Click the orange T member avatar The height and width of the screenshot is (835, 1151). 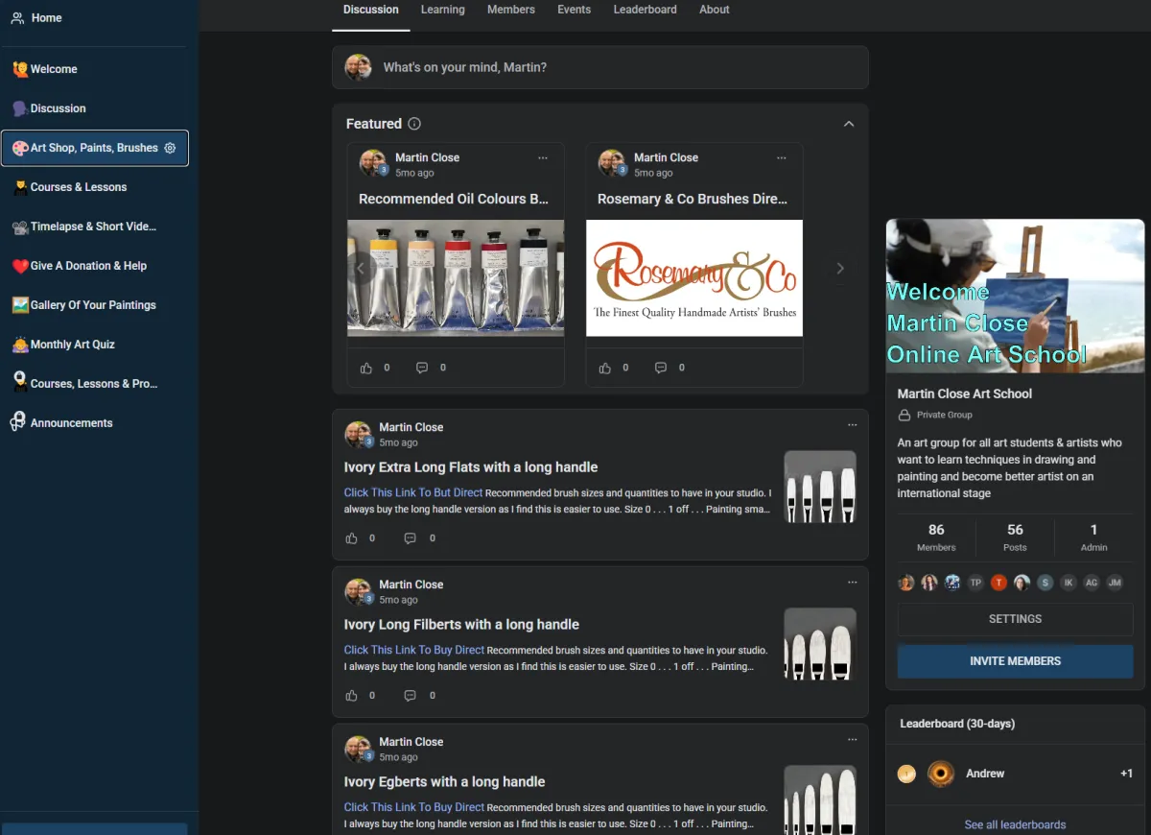click(x=998, y=583)
